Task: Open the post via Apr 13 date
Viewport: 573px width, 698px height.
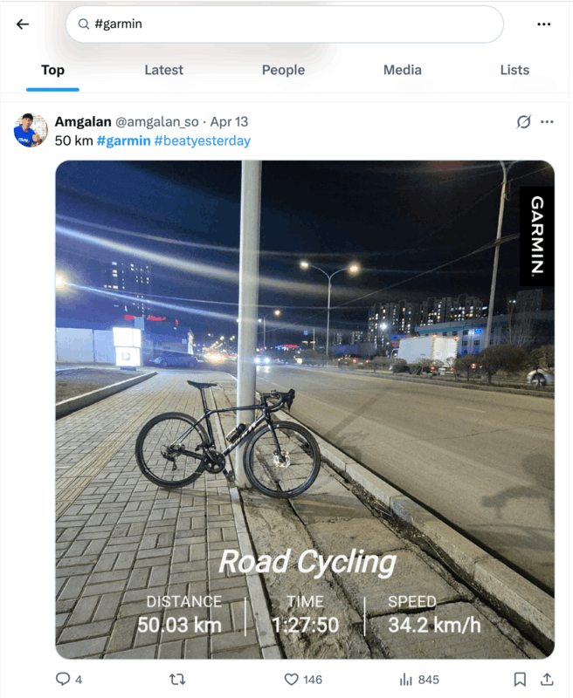Action: (x=230, y=121)
